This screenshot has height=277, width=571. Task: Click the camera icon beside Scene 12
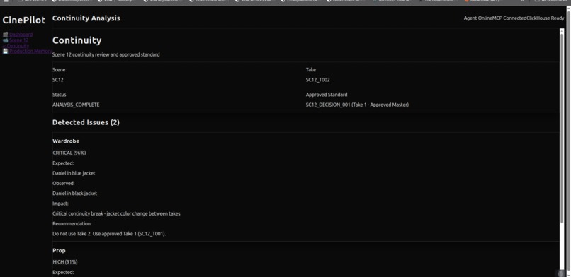pyautogui.click(x=5, y=40)
